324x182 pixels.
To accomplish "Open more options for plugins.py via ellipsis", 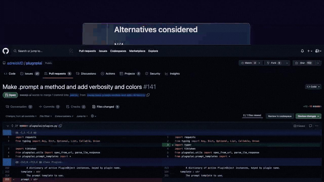I will (316, 126).
